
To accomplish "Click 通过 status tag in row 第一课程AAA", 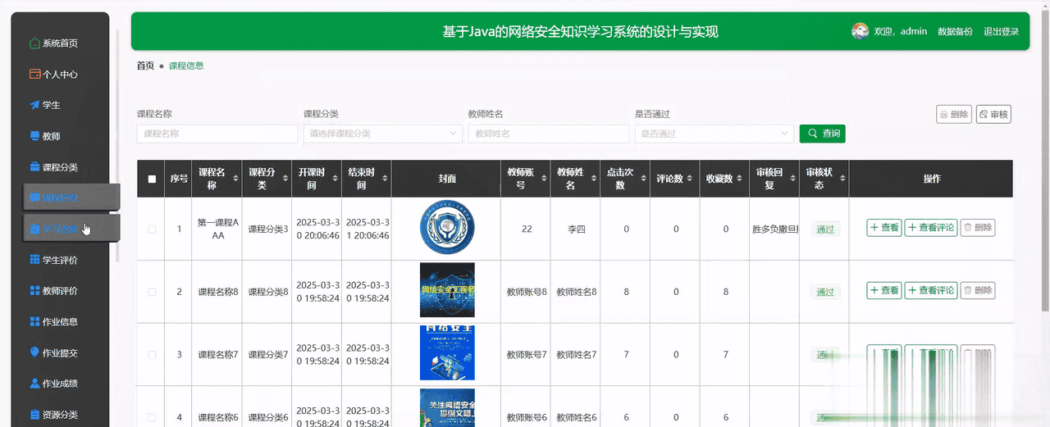I will pos(825,229).
